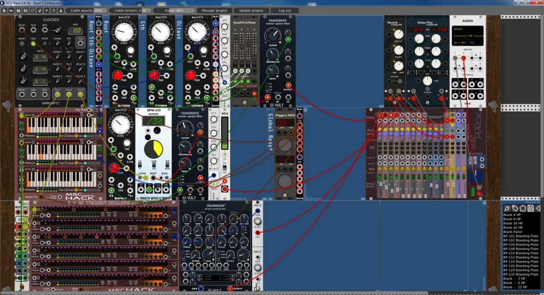Click the CLK 3 output jack
This screenshot has width=544, height=295.
click(x=81, y=95)
